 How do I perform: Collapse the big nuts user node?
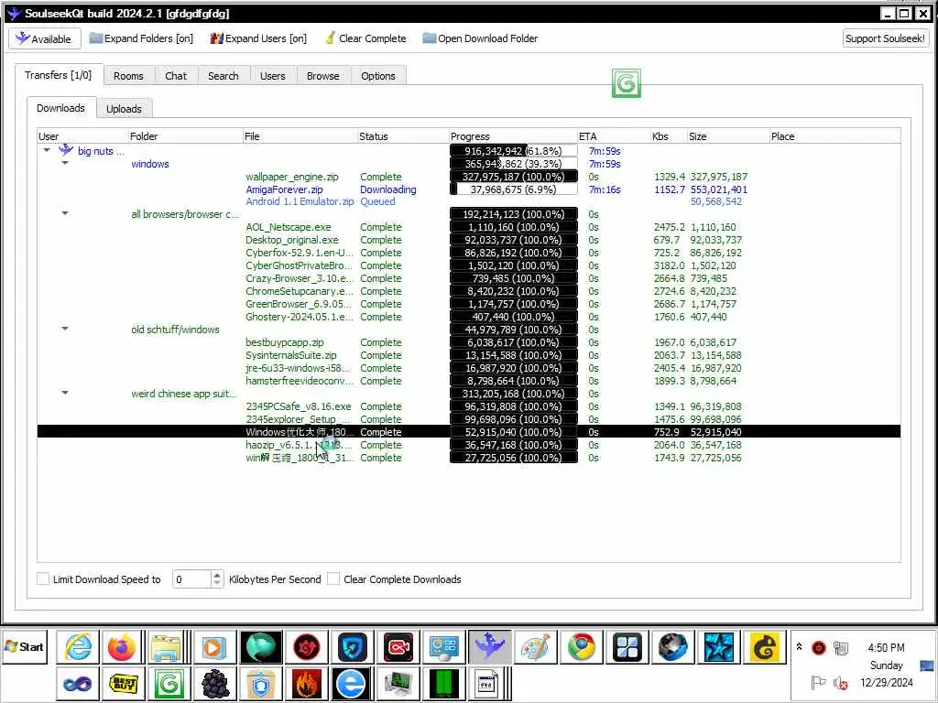(47, 151)
